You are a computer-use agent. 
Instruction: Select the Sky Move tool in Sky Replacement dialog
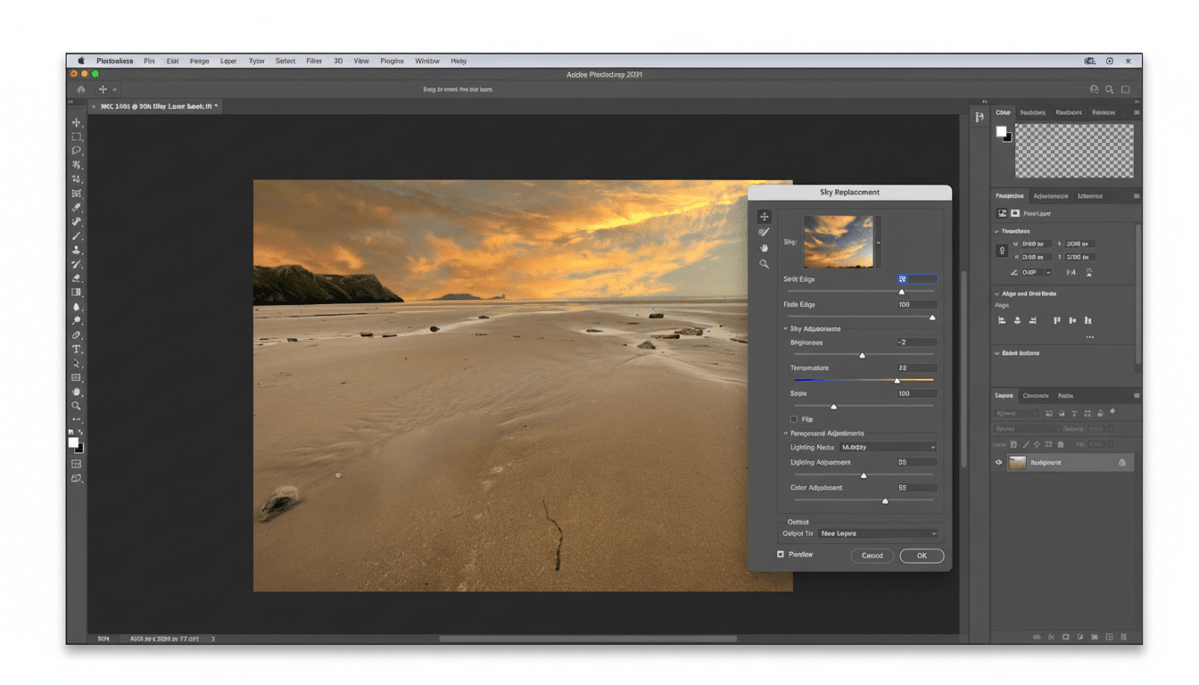point(764,216)
